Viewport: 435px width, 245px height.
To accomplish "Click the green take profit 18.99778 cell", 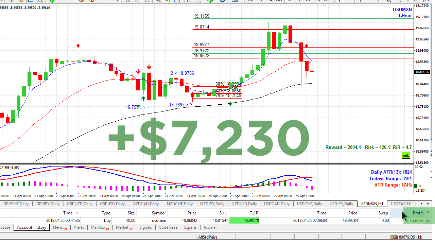I will [x=245, y=221].
